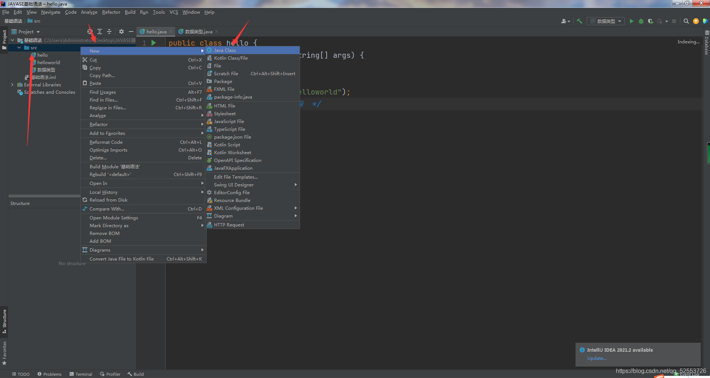This screenshot has height=378, width=710.
Task: Open the Profiler tool window
Action: click(110, 374)
